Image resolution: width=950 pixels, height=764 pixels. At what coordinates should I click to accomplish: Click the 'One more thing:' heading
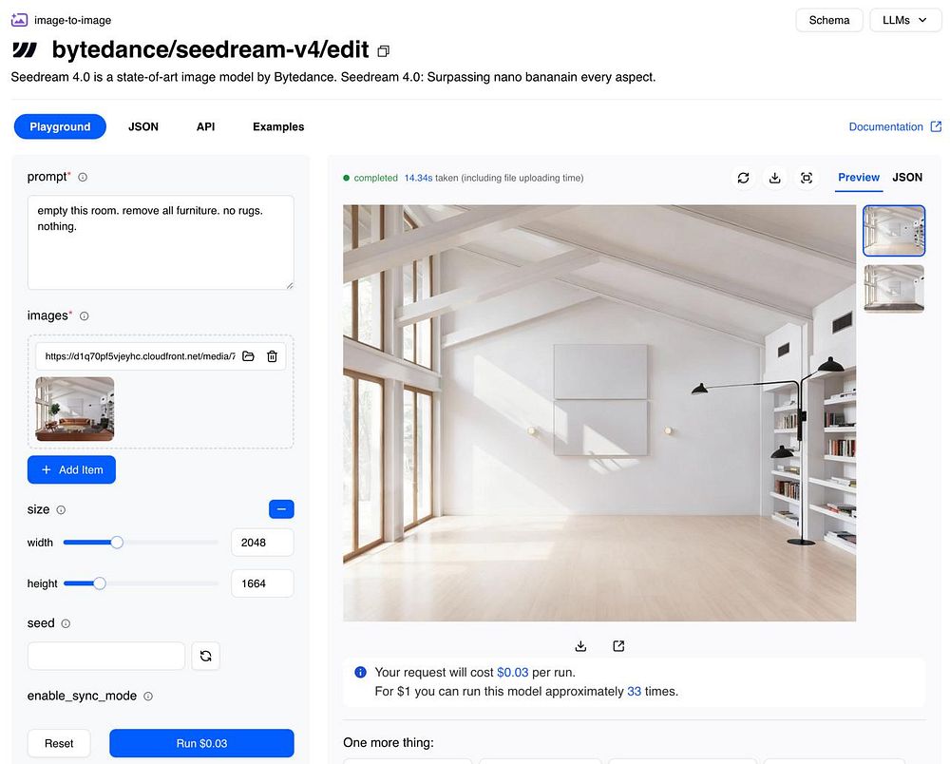(389, 743)
